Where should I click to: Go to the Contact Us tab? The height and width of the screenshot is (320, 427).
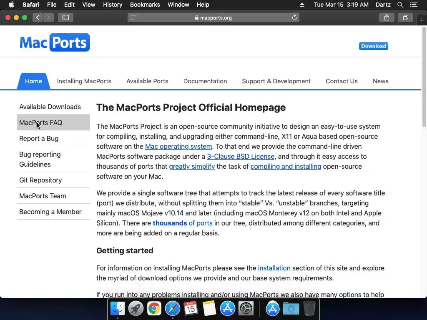point(342,81)
